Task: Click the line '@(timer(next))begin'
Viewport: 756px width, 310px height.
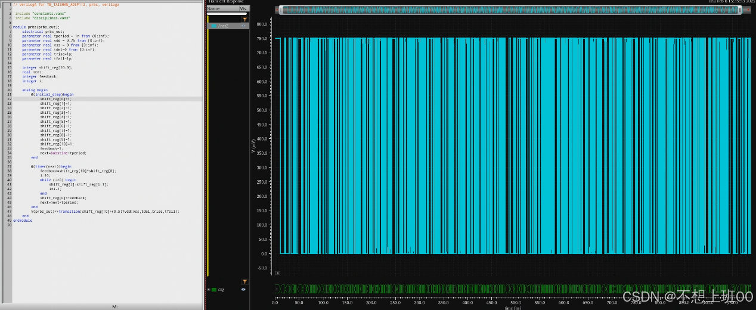Action: coord(51,166)
